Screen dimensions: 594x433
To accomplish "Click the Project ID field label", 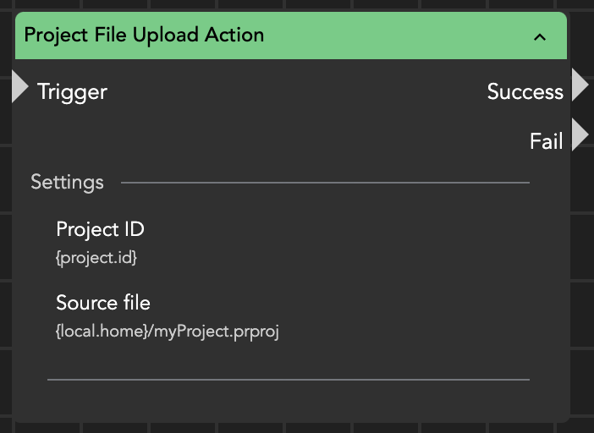I will (x=100, y=229).
